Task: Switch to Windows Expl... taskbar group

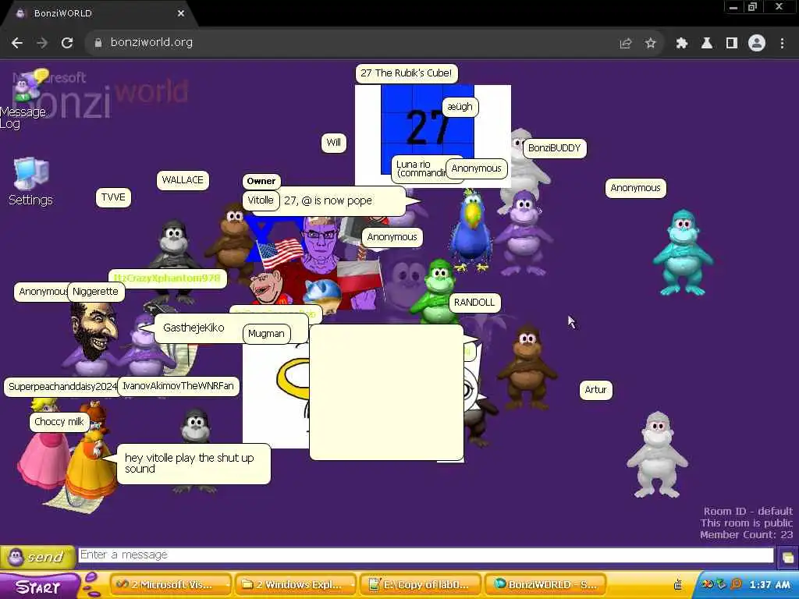Action: point(297,585)
